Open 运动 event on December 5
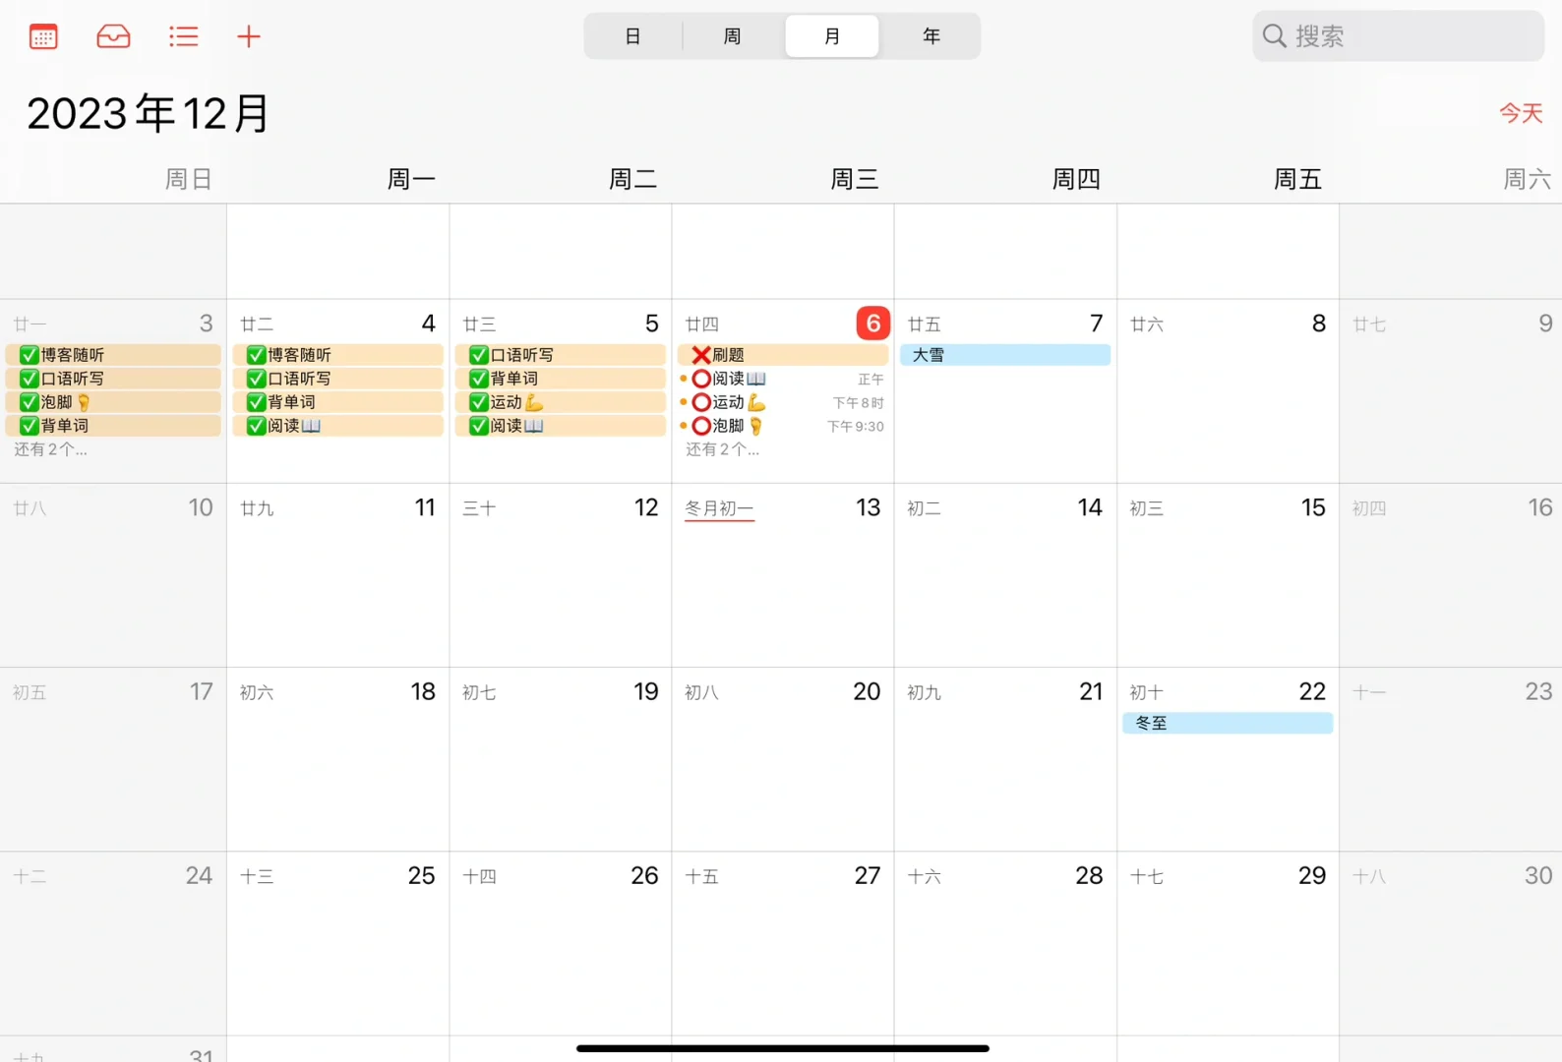The height and width of the screenshot is (1062, 1562). (x=561, y=402)
